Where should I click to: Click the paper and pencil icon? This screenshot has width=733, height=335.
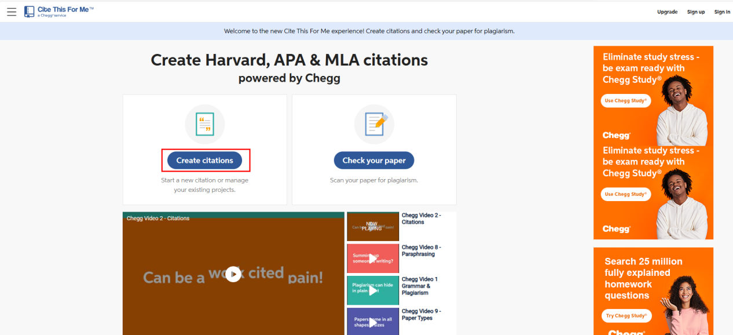click(x=374, y=124)
